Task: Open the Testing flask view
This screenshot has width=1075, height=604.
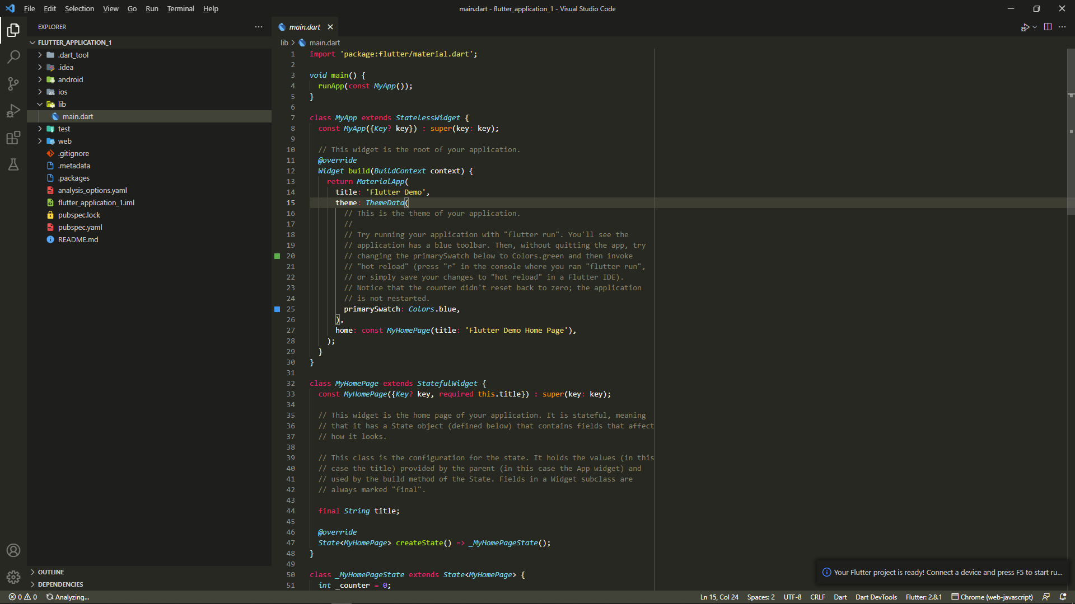Action: pyautogui.click(x=13, y=164)
